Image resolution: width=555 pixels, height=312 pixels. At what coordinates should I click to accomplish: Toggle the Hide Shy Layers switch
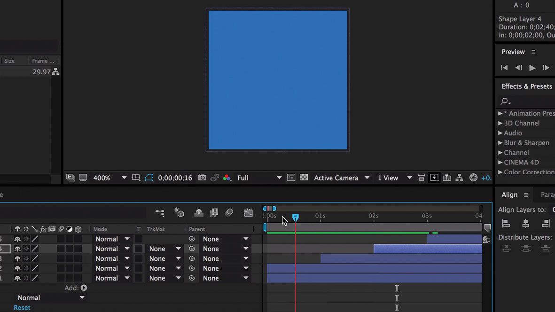(199, 212)
